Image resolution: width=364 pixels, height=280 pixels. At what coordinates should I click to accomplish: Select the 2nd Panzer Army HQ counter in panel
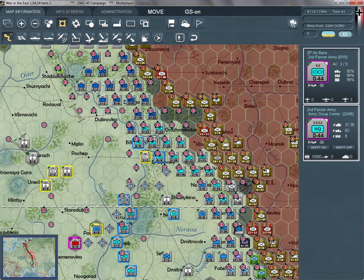coord(317,129)
